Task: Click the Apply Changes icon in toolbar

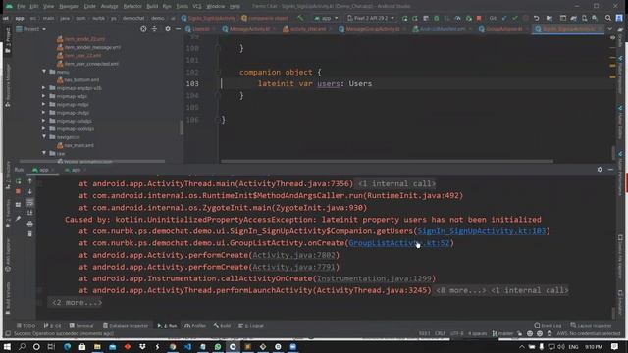Action: pos(415,18)
